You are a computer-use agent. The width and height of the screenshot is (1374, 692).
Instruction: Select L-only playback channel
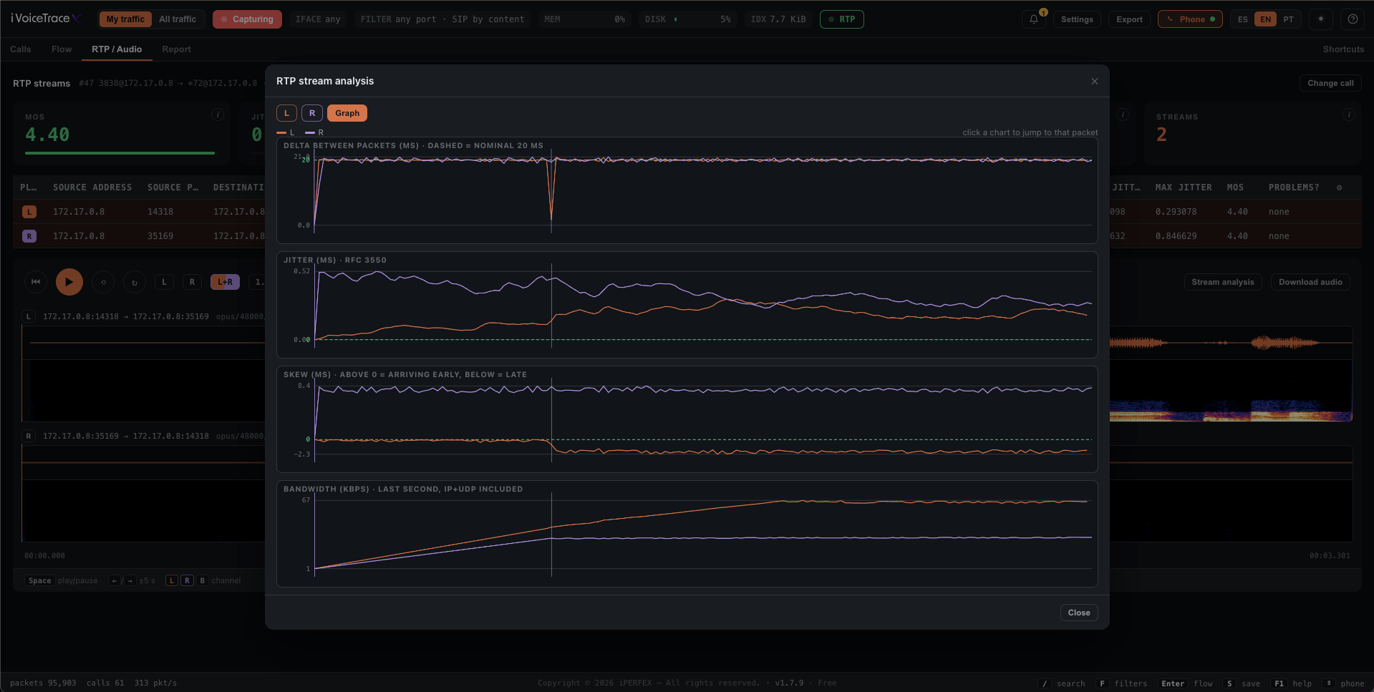pos(164,282)
